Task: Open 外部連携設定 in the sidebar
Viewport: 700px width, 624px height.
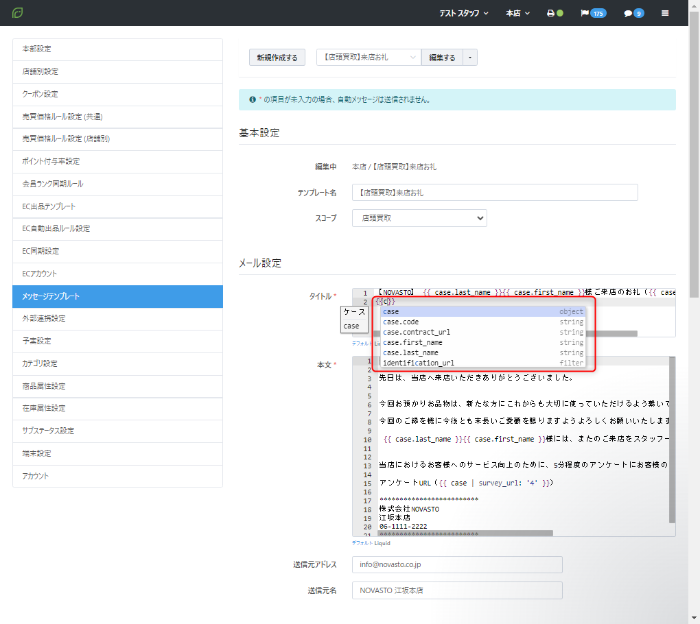Action: [x=117, y=319]
